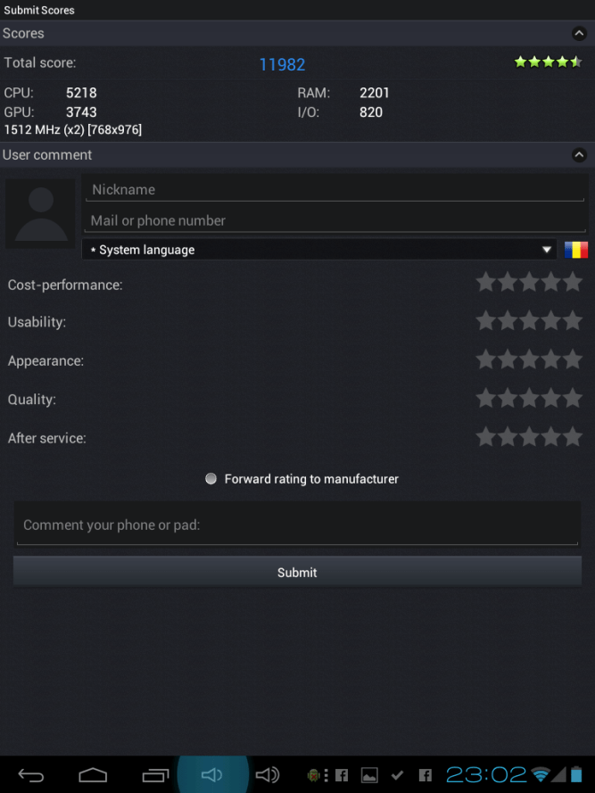
Task: Collapse the User comment section
Action: 579,154
